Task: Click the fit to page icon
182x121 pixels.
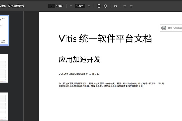Action: point(99,6)
